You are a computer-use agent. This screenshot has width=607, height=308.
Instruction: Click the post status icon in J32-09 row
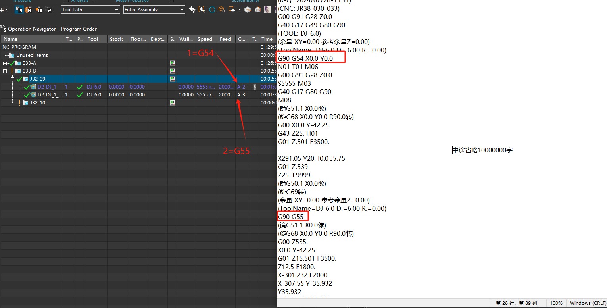(172, 79)
